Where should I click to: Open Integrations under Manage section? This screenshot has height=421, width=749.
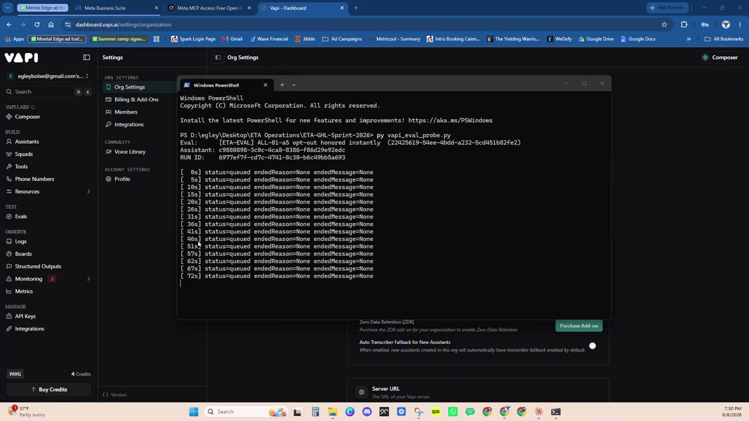[29, 329]
